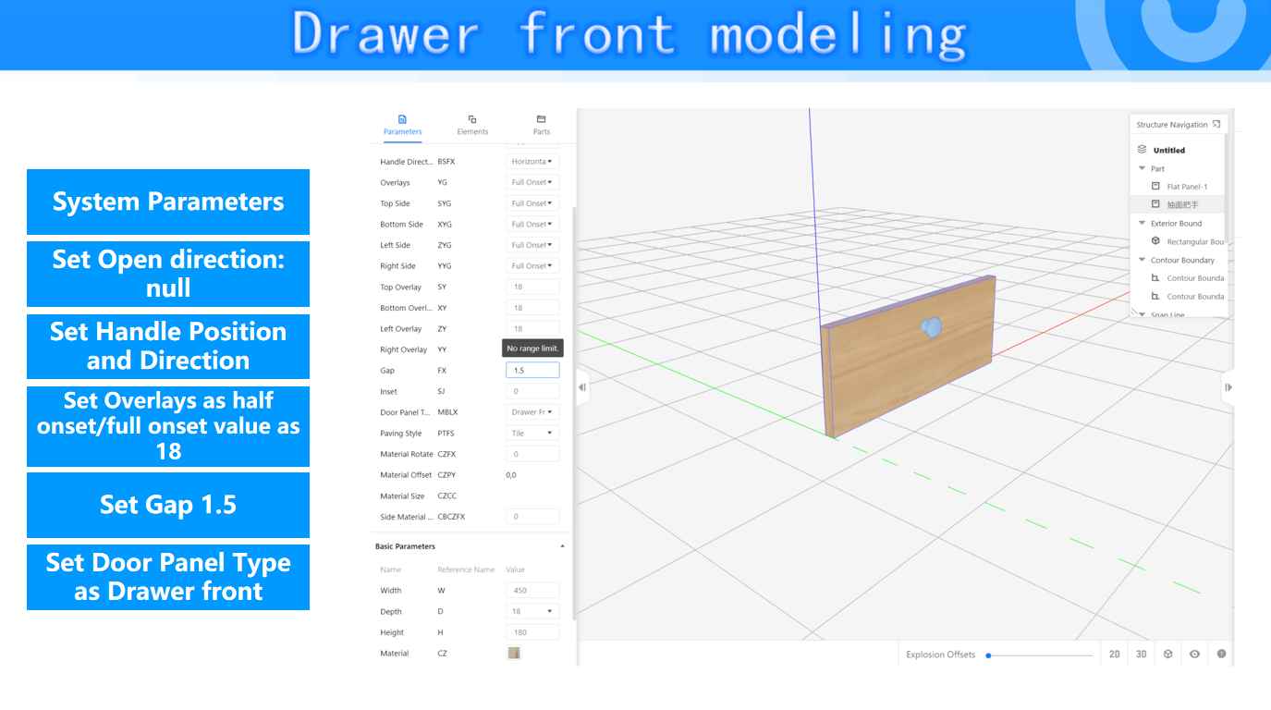Click the Flat Panel-1 panel icon
1271x710 pixels.
[1155, 186]
